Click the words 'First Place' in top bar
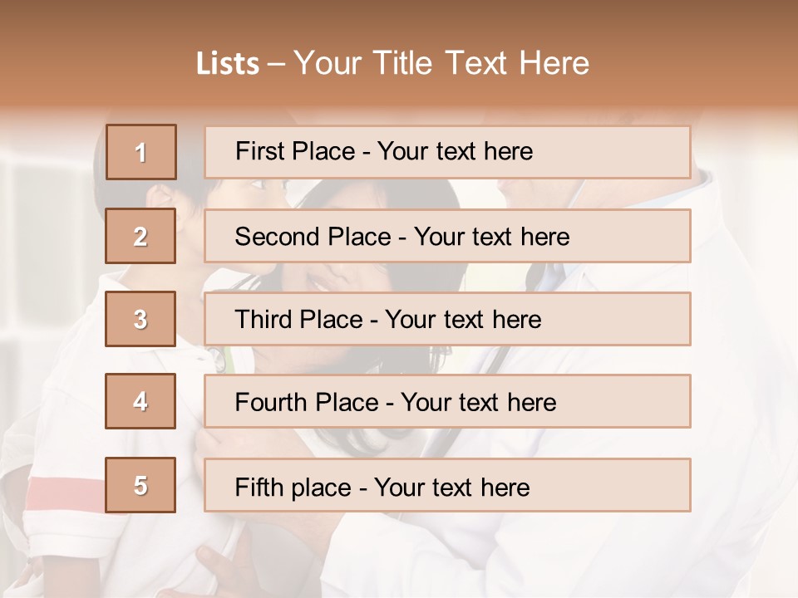Image resolution: width=798 pixels, height=598 pixels. 295,151
